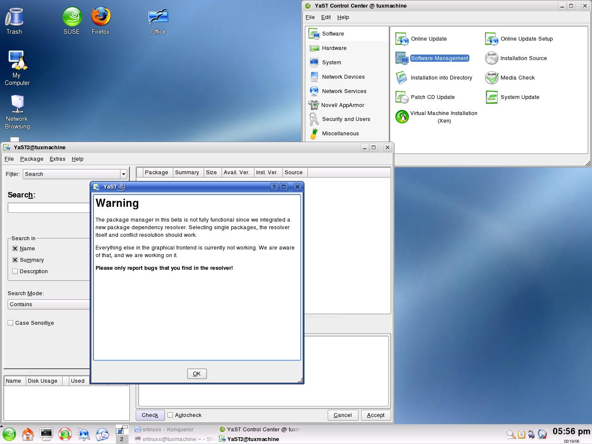Screen dimensions: 592x444
Task: Click the Accept button
Action: (x=376, y=415)
